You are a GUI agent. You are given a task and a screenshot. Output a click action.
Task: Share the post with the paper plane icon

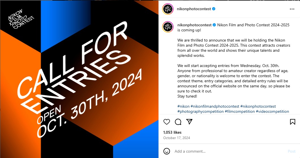[x=189, y=122]
